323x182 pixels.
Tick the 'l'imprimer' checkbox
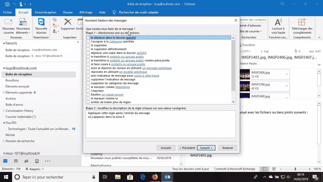88,91
